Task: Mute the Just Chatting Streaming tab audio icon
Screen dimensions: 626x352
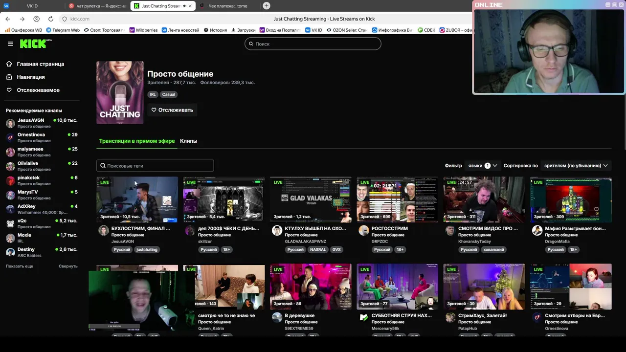Action: (x=184, y=6)
